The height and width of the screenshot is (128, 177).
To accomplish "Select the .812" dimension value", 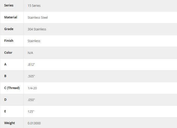I will tap(31, 64).
